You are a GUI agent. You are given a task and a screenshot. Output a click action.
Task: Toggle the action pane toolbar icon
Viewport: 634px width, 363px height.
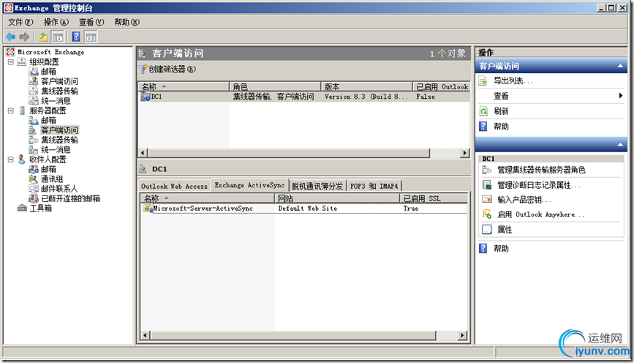pyautogui.click(x=91, y=37)
